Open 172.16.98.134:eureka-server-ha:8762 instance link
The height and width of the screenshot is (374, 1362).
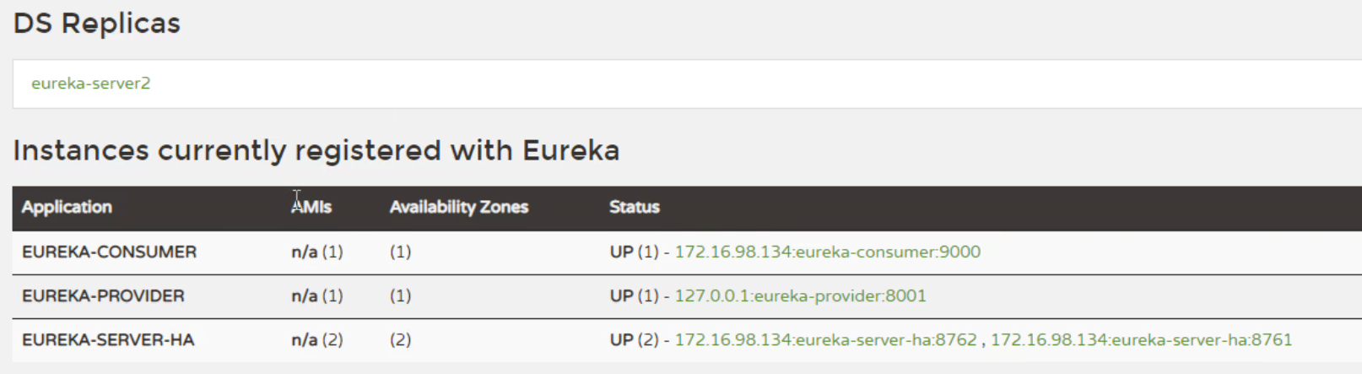825,339
